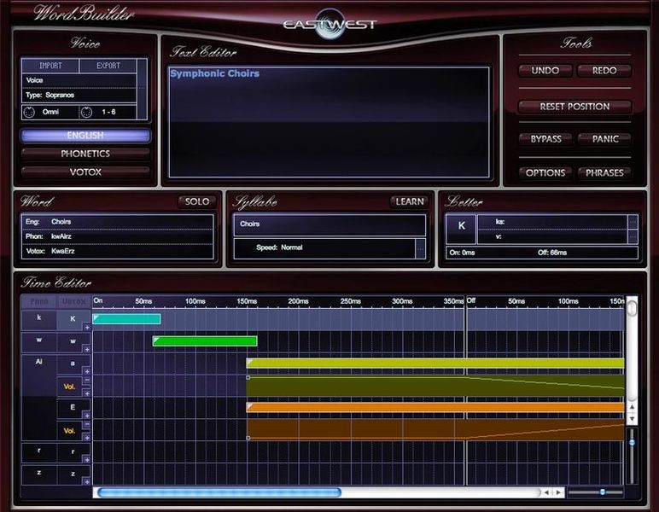Open OPTIONS in the Tools panel
Viewport: 659px width, 512px height.
(545, 172)
